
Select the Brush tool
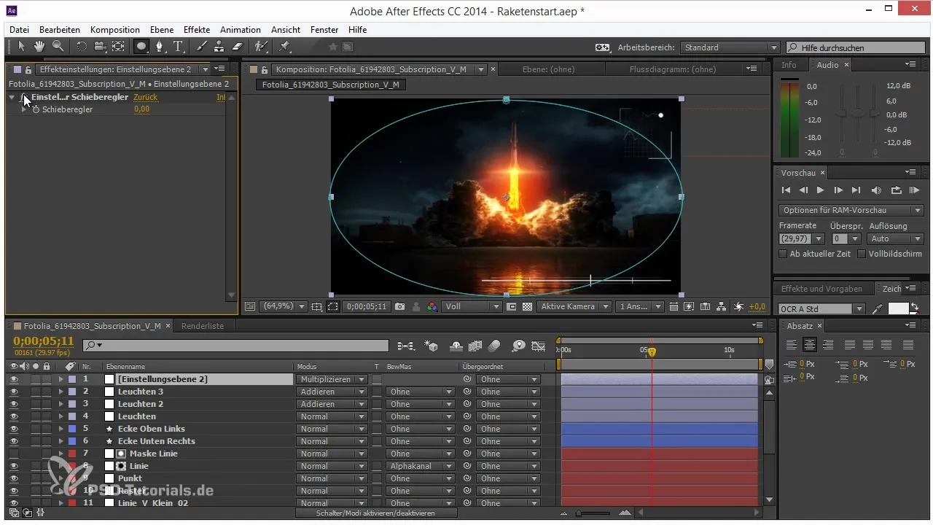203,47
